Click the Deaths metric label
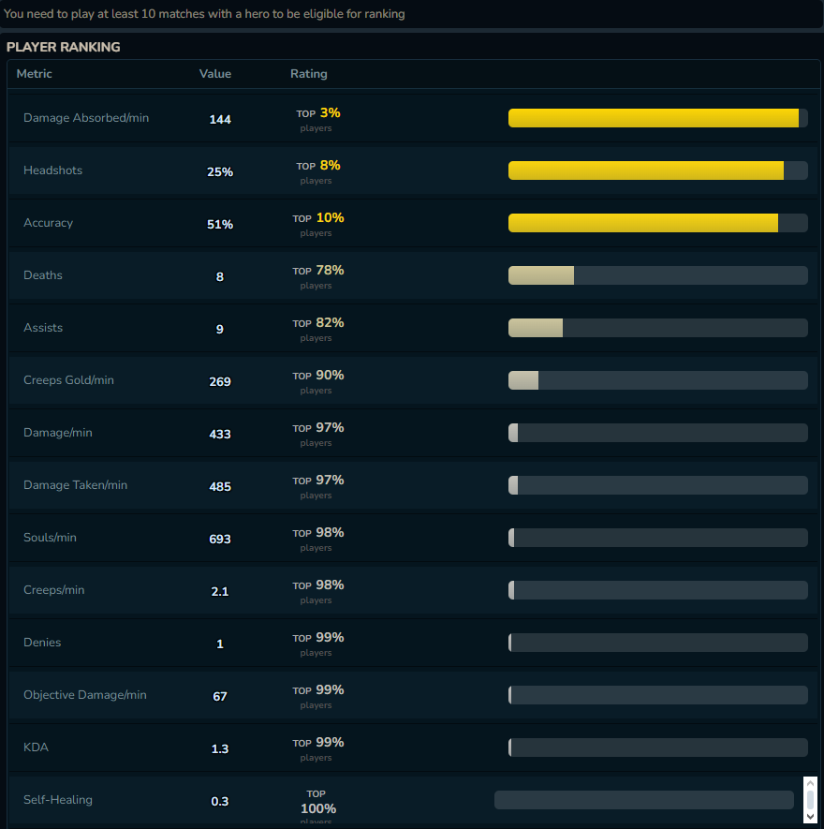Screen dimensions: 824x829 [x=42, y=275]
